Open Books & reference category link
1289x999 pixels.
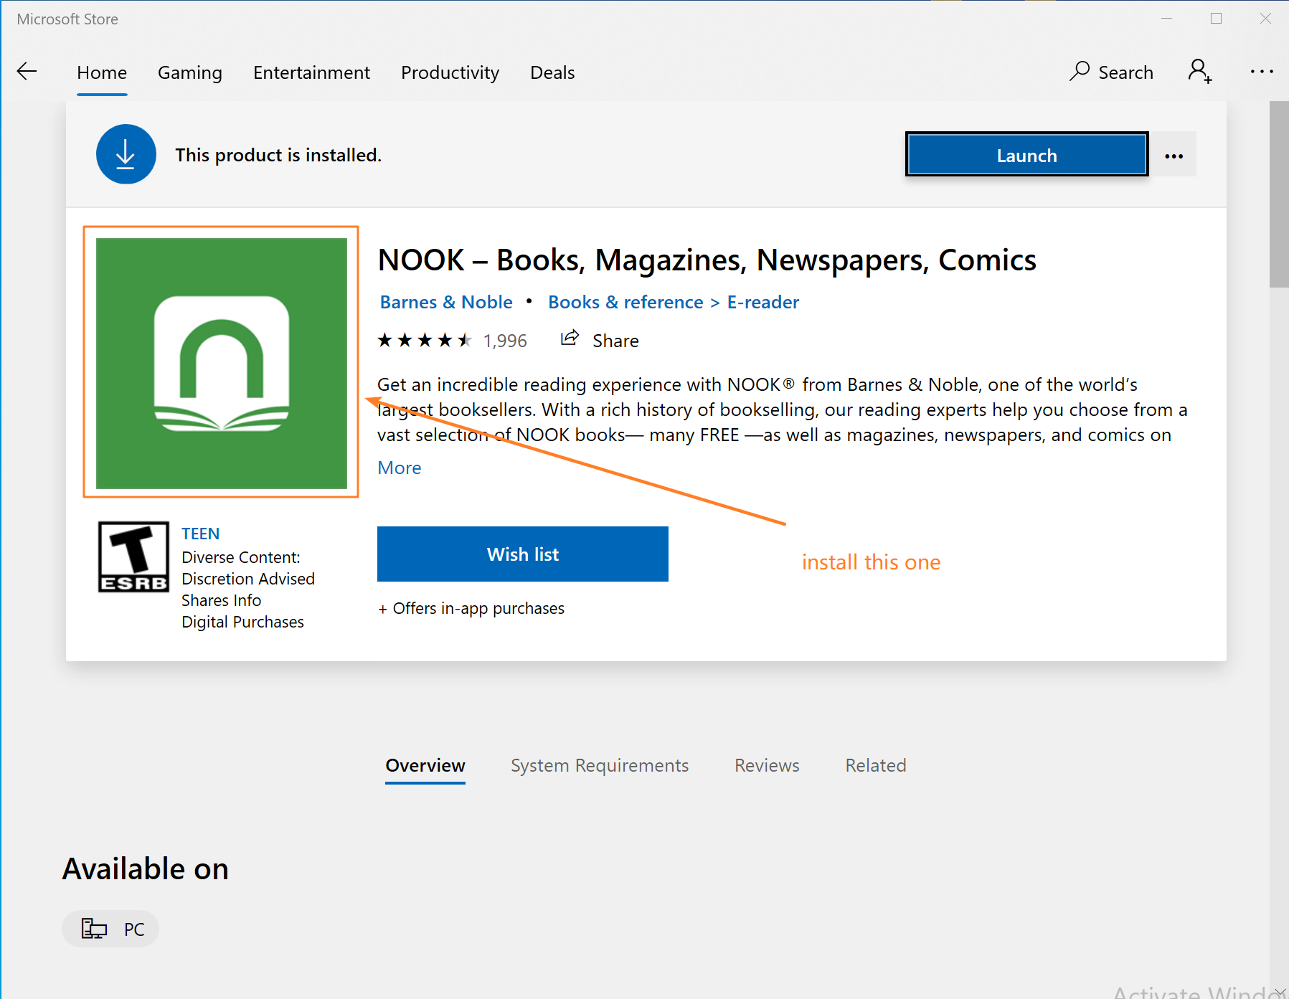(625, 302)
